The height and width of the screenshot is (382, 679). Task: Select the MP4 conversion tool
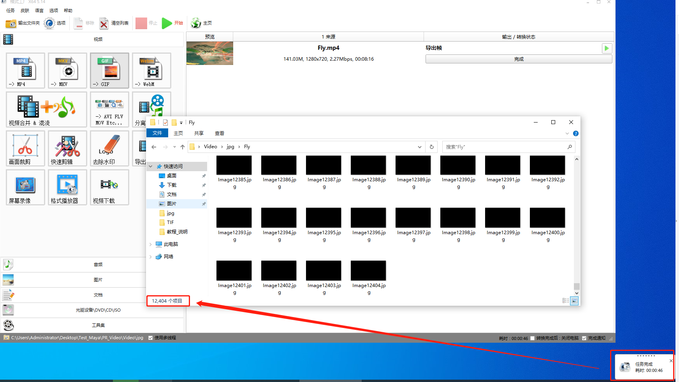coord(26,70)
